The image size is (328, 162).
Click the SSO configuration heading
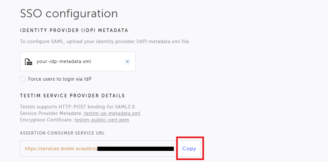tap(69, 13)
